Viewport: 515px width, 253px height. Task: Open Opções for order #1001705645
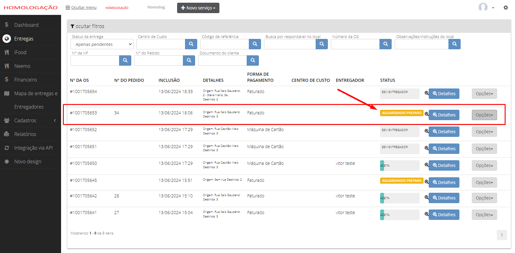(x=484, y=182)
